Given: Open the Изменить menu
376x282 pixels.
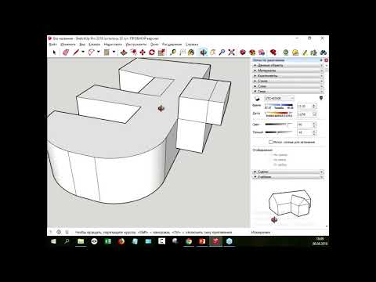Looking at the screenshot, I should click(x=68, y=45).
